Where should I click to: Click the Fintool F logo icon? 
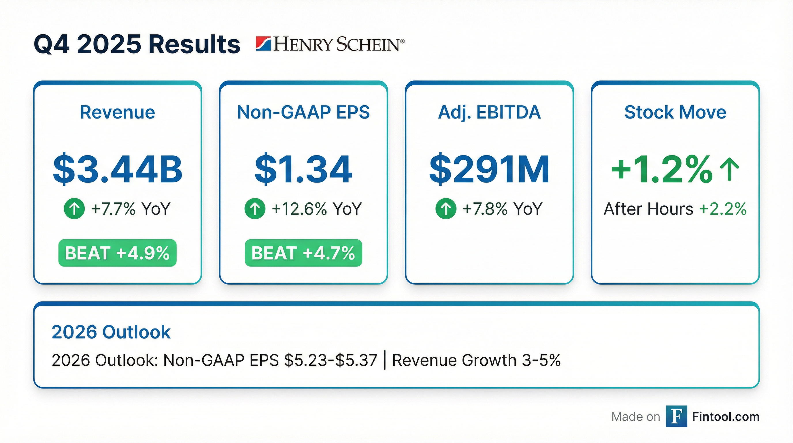(676, 416)
